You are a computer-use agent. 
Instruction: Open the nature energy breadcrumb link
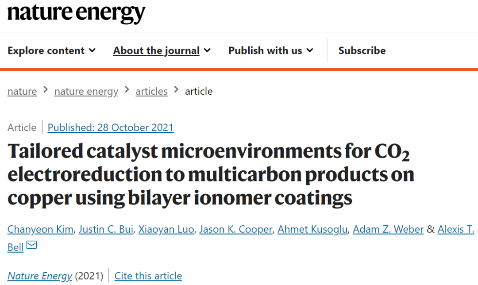click(x=86, y=91)
